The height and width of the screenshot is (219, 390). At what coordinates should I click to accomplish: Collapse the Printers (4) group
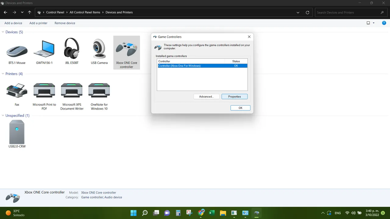pyautogui.click(x=3, y=74)
